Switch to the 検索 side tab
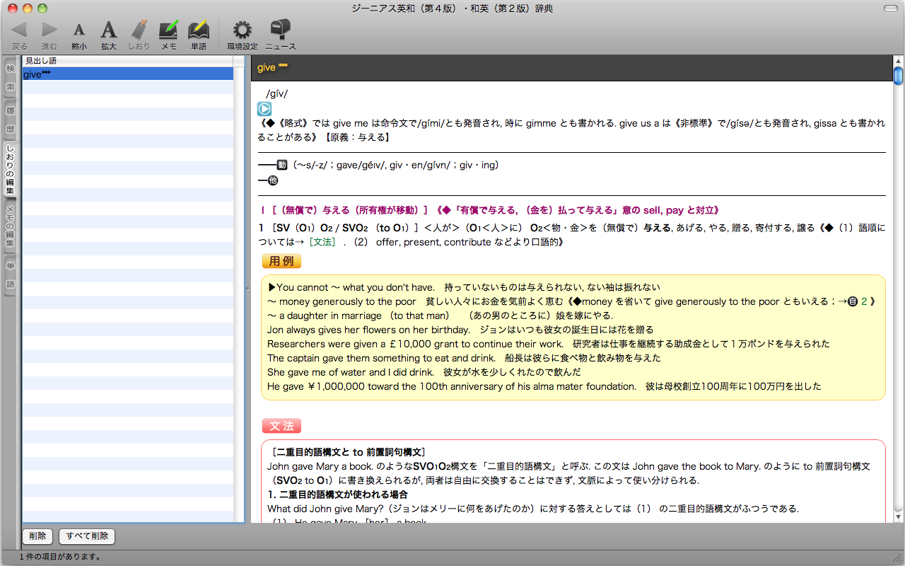The height and width of the screenshot is (566, 905). (x=10, y=78)
